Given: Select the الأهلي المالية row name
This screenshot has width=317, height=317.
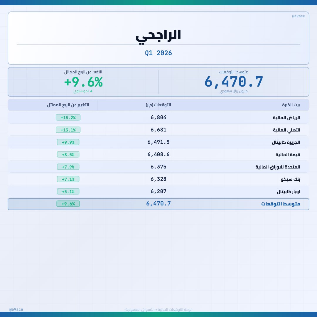Looking at the screenshot, I should 286,130.
